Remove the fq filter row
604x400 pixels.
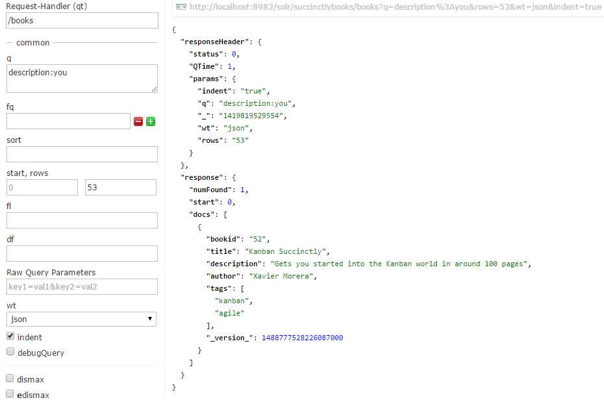coord(138,121)
